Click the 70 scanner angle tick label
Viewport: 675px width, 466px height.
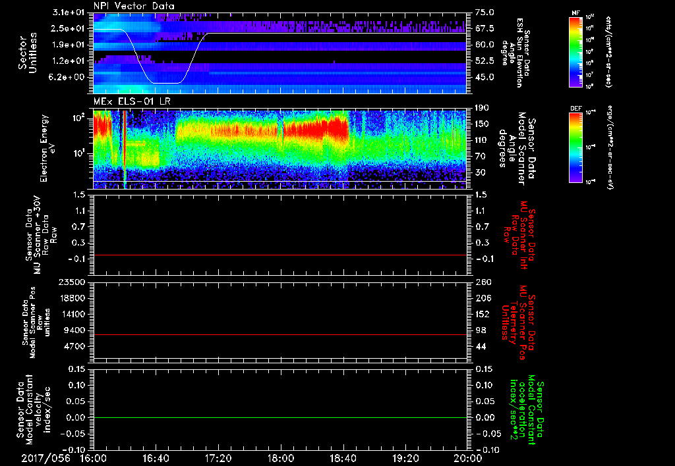point(480,157)
